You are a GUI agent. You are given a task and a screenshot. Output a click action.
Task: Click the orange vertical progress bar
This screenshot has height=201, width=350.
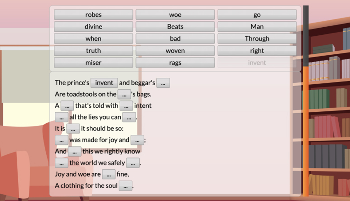[x=305, y=129]
